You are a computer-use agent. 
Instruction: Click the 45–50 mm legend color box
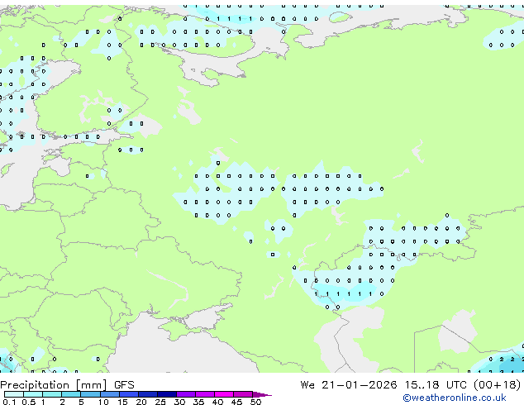[x=243, y=394]
